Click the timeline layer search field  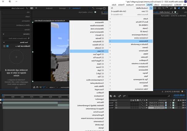tap(149, 96)
